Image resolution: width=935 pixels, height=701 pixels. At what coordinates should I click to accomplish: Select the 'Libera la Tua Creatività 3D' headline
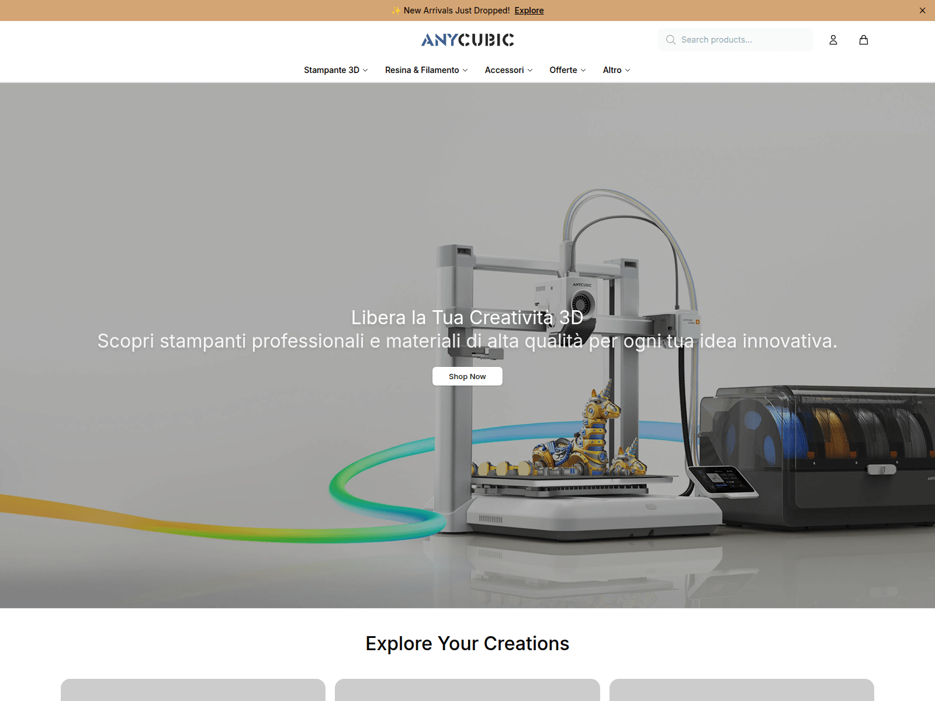(467, 317)
